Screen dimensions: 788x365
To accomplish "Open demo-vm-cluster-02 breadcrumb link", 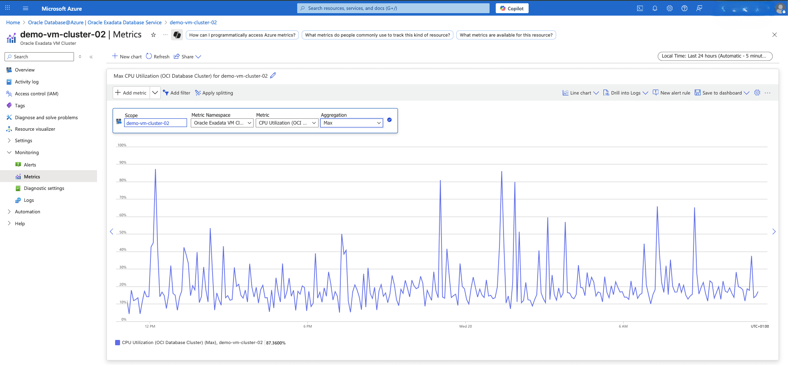I will point(193,23).
